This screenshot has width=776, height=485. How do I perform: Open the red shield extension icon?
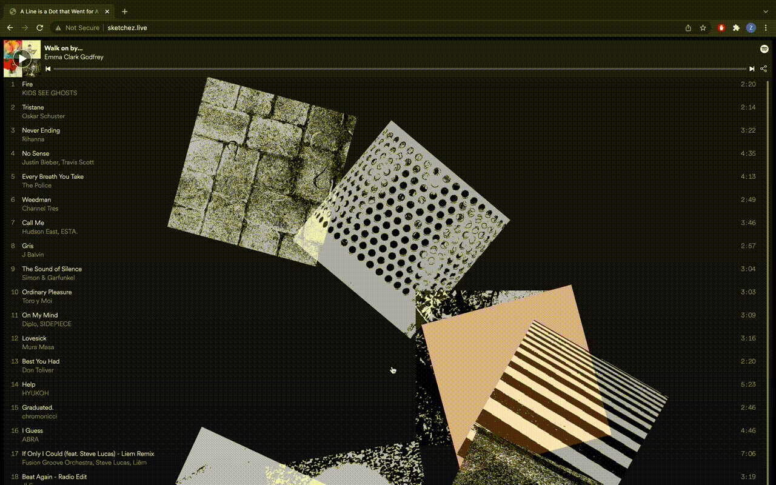[x=721, y=28]
